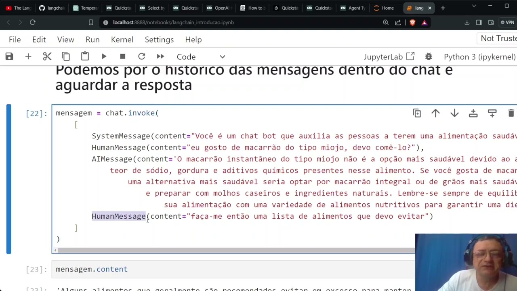This screenshot has width=517, height=291.
Task: Open the Brave Shields lion icon
Action: click(412, 22)
